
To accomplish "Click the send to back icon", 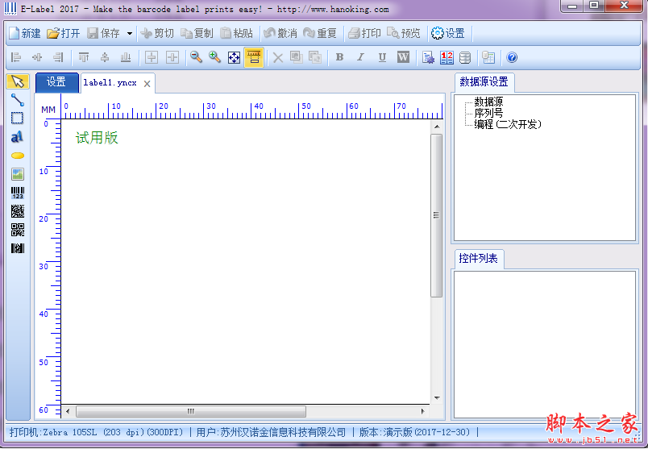I will [x=315, y=57].
